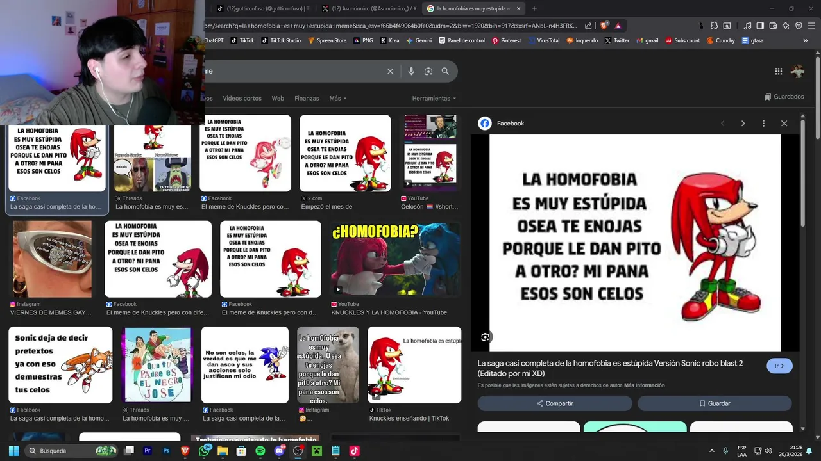Toggle the browser sidebar panel icon
Viewport: 821px width, 461px height.
pyautogui.click(x=760, y=26)
